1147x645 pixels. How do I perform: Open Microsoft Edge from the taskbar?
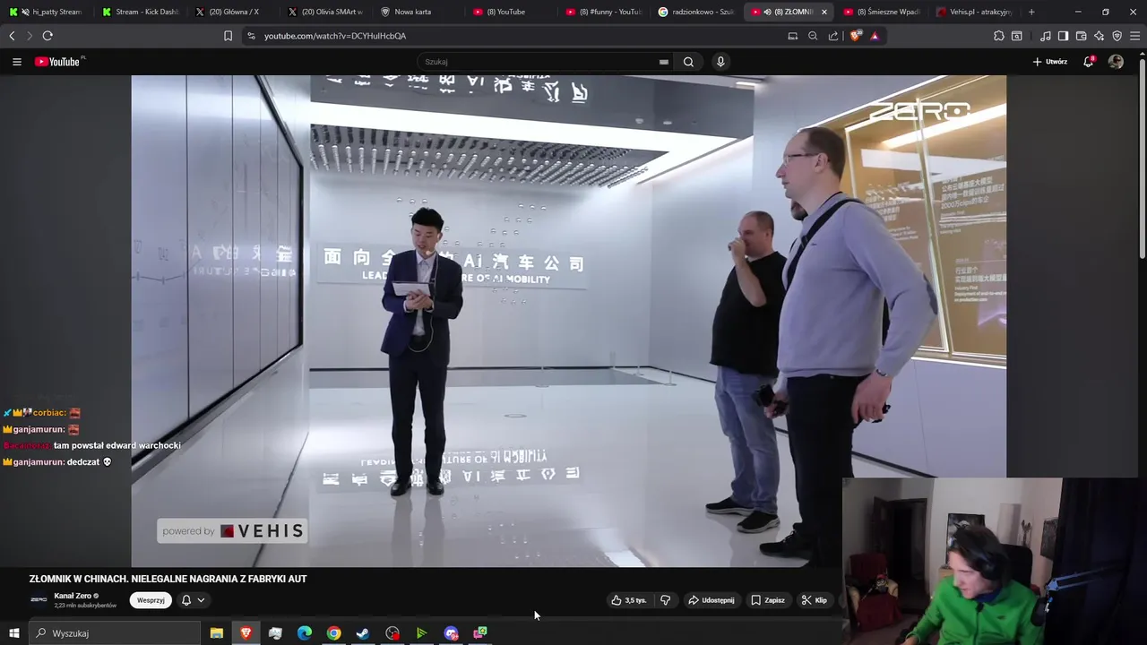[305, 633]
